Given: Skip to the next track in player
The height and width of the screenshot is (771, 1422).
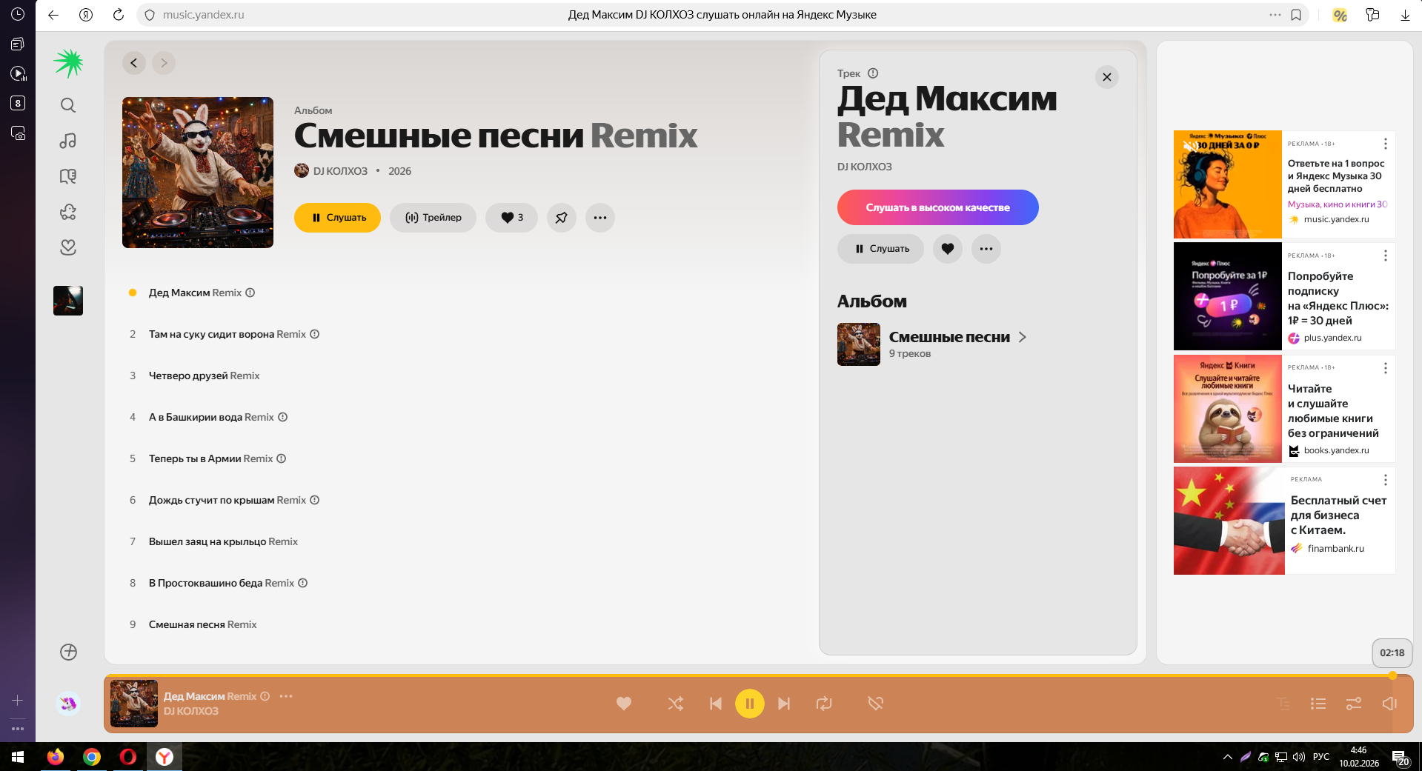Looking at the screenshot, I should point(784,704).
